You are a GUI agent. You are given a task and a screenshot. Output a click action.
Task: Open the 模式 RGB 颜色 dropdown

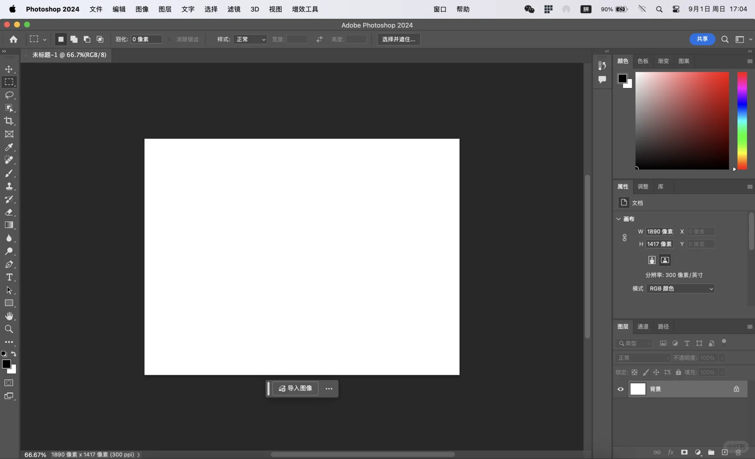(681, 289)
